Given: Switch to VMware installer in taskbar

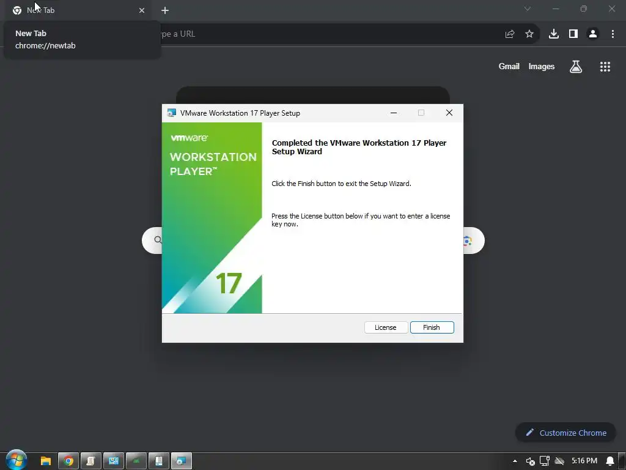Looking at the screenshot, I should coord(182,461).
